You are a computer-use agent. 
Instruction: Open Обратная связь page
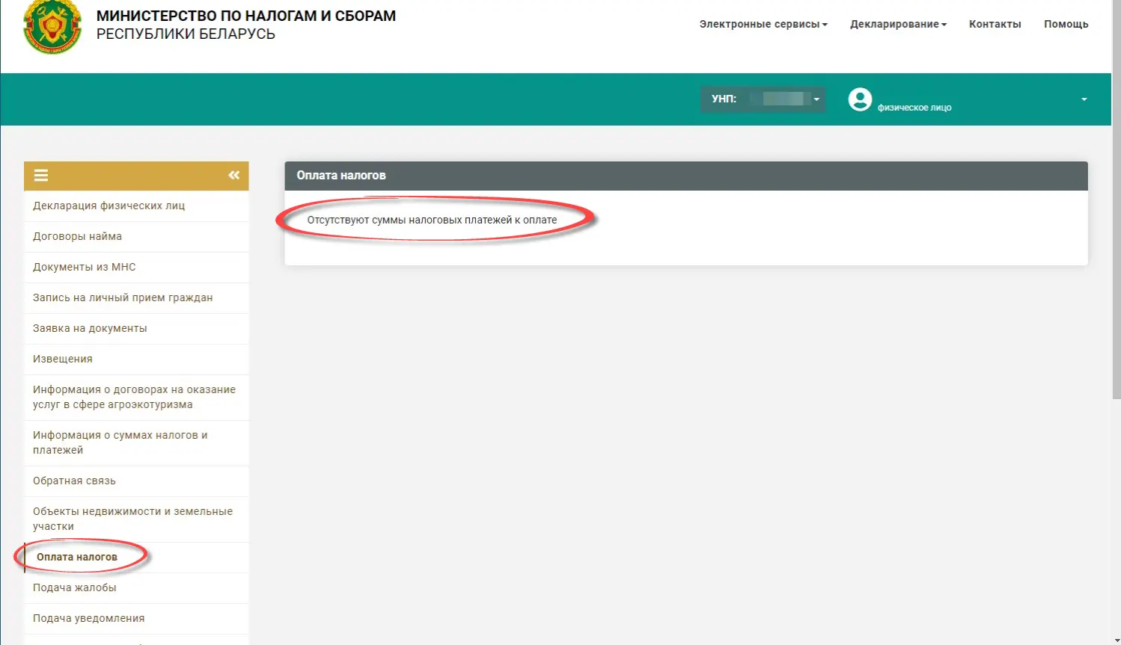[136, 481]
